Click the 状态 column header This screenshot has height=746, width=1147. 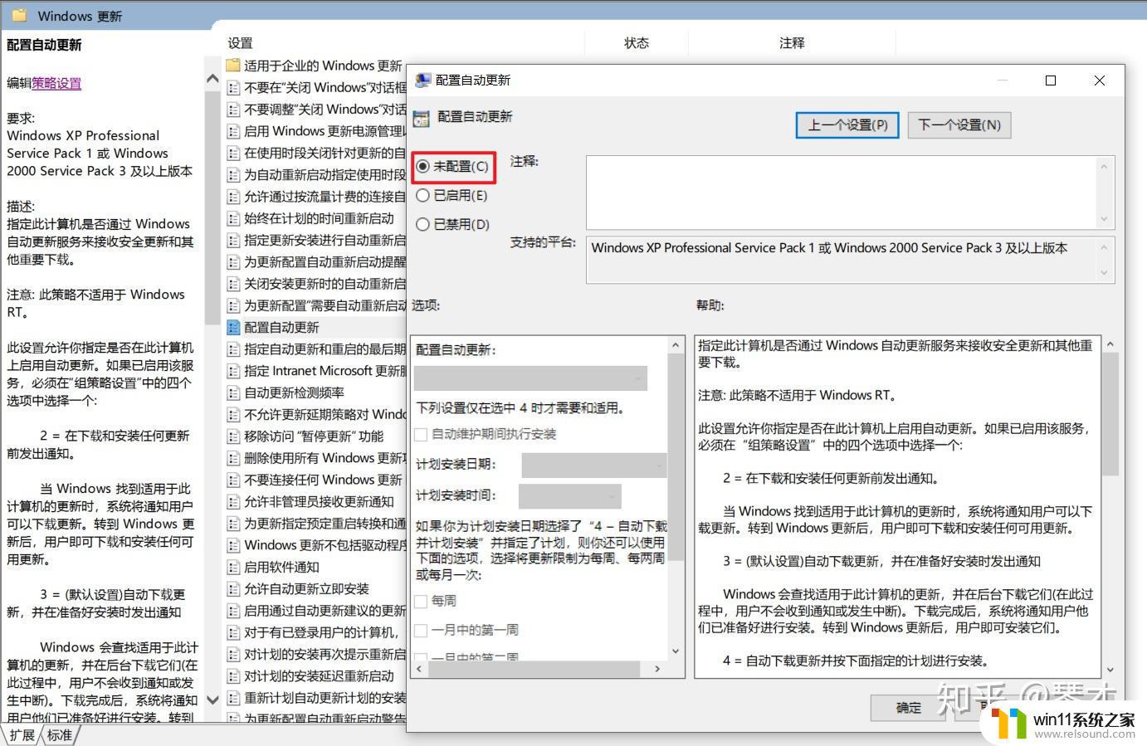(x=637, y=43)
